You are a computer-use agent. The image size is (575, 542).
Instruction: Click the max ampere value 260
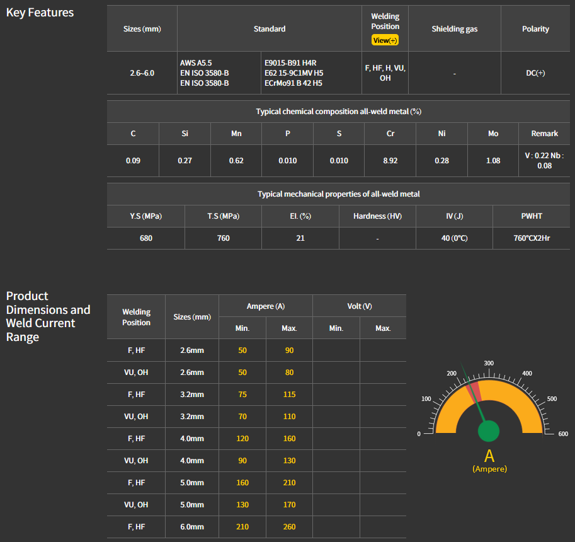[x=289, y=527]
